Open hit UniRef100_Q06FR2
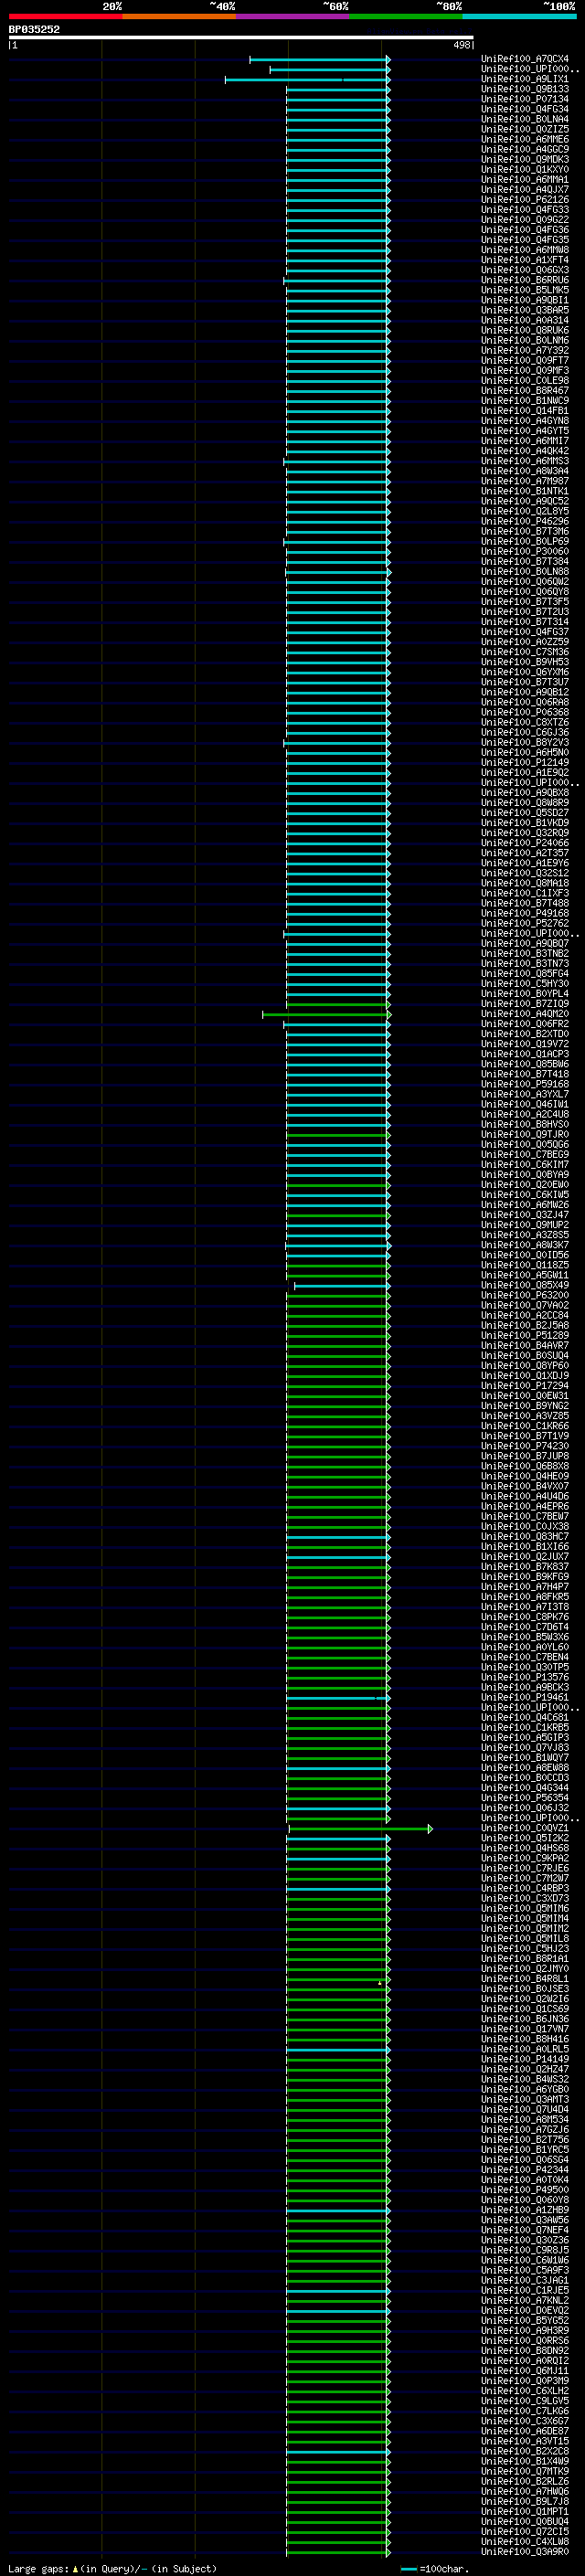This screenshot has width=585, height=2576. (x=525, y=1024)
